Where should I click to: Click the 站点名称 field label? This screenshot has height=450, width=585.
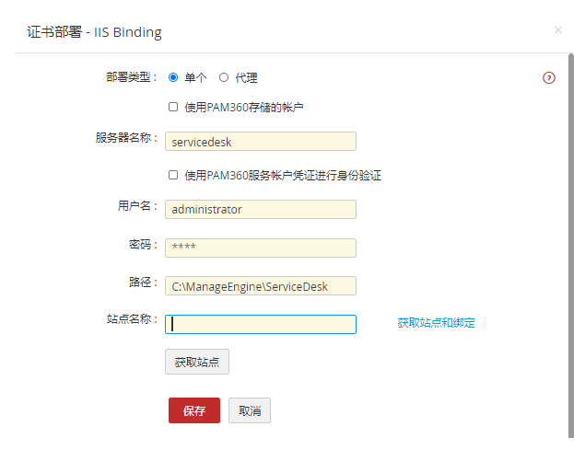pyautogui.click(x=132, y=319)
